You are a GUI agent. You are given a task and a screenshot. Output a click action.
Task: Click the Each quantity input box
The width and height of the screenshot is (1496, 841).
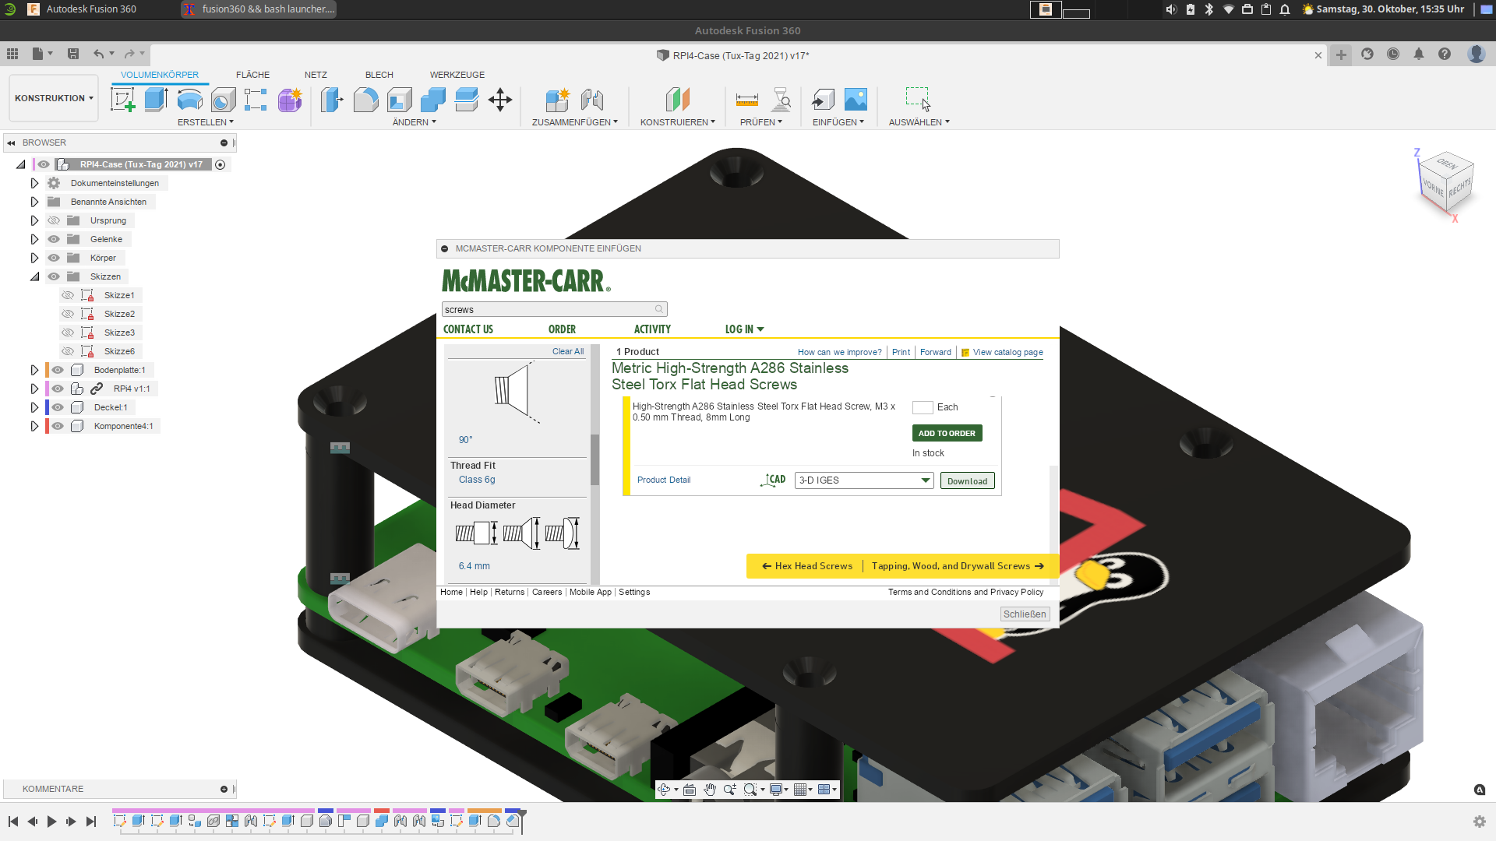923,407
